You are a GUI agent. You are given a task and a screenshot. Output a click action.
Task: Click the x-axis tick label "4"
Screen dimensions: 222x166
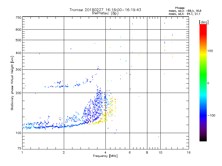pos(105,152)
